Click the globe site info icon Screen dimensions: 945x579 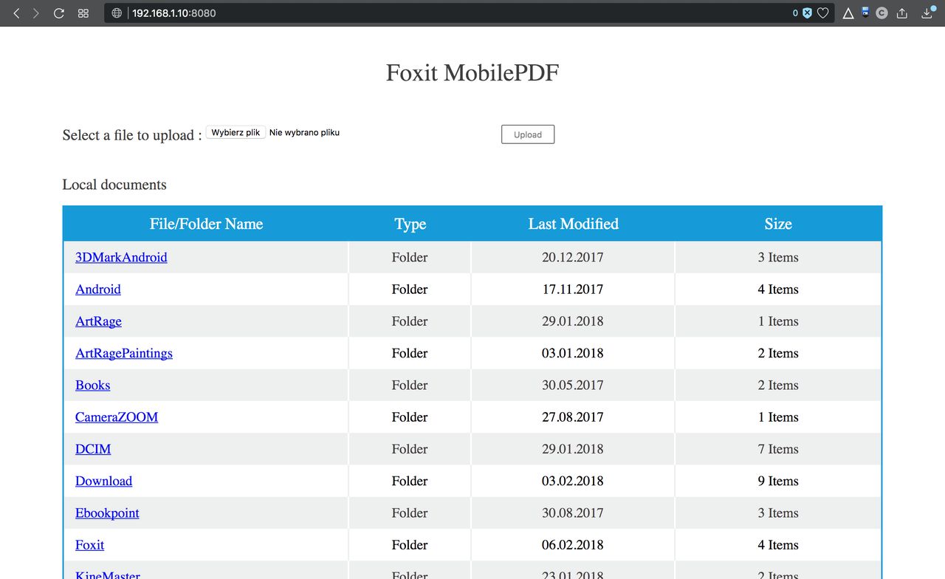click(x=117, y=13)
